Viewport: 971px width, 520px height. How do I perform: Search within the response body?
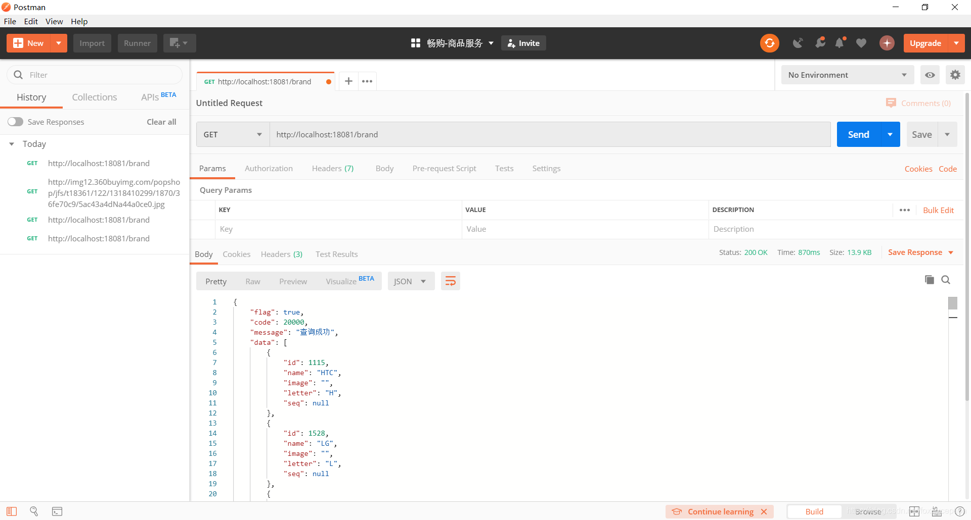tap(946, 280)
